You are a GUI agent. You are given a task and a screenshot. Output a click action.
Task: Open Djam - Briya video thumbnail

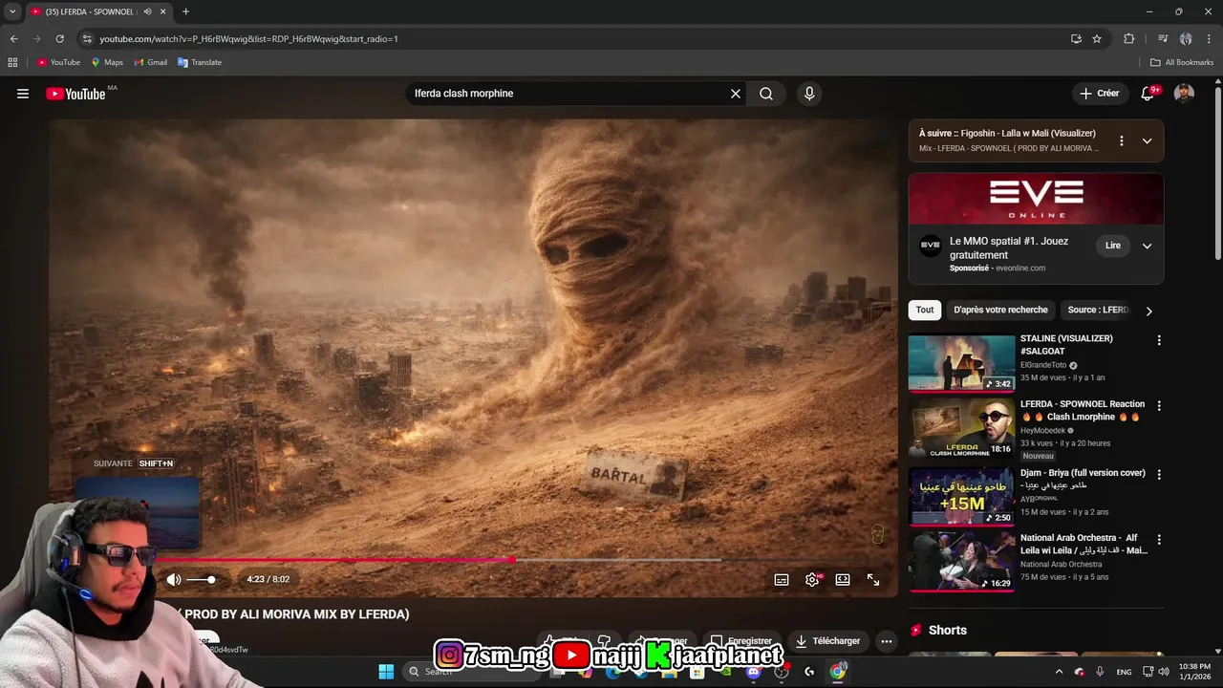click(961, 496)
